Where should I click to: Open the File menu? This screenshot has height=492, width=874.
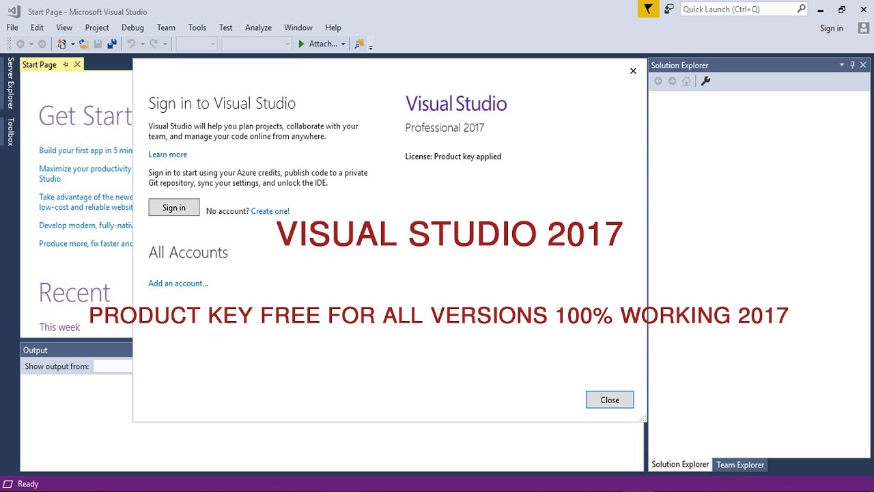[12, 27]
